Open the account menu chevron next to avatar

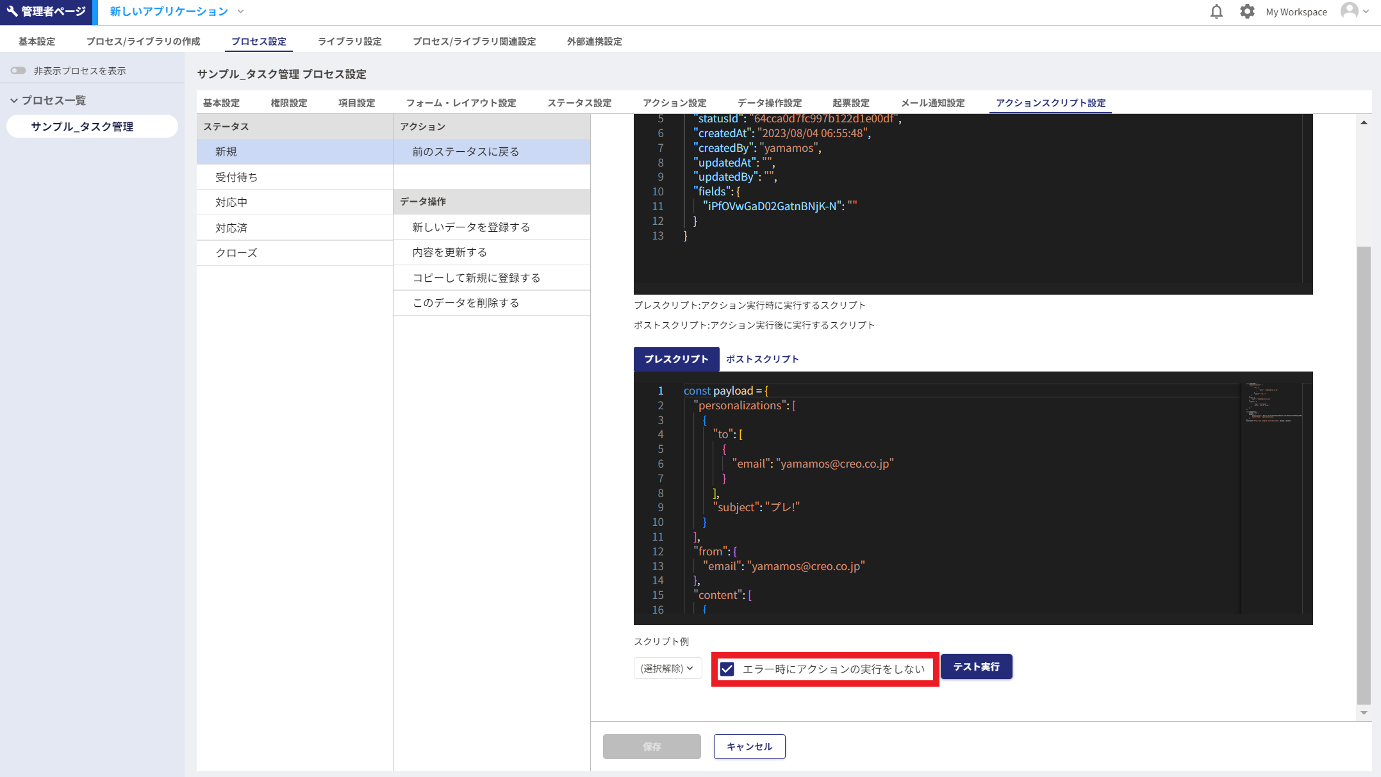1367,11
